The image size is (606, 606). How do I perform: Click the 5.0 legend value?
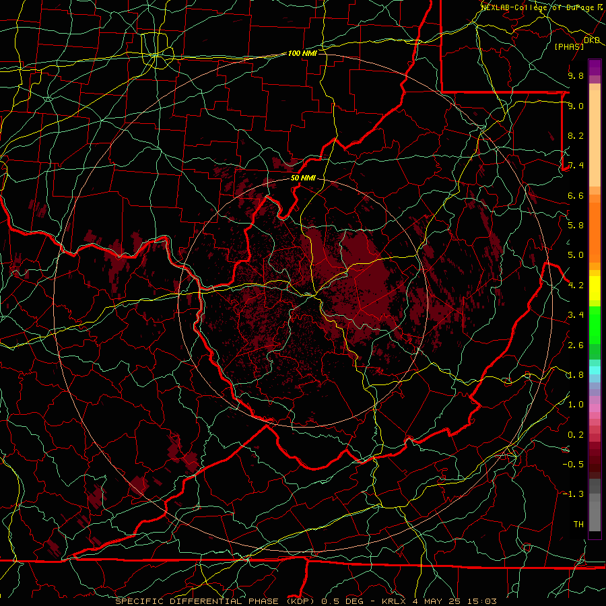click(x=576, y=255)
